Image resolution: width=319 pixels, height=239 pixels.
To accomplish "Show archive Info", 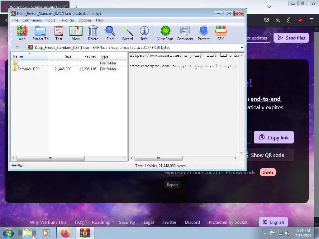I will click(144, 33).
